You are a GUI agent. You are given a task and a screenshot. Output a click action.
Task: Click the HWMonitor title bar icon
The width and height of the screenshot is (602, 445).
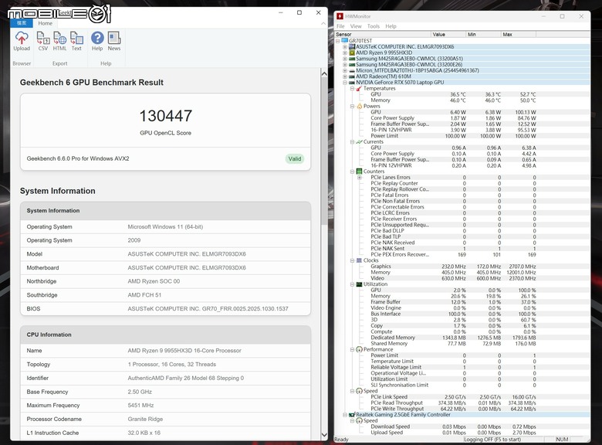tap(340, 16)
